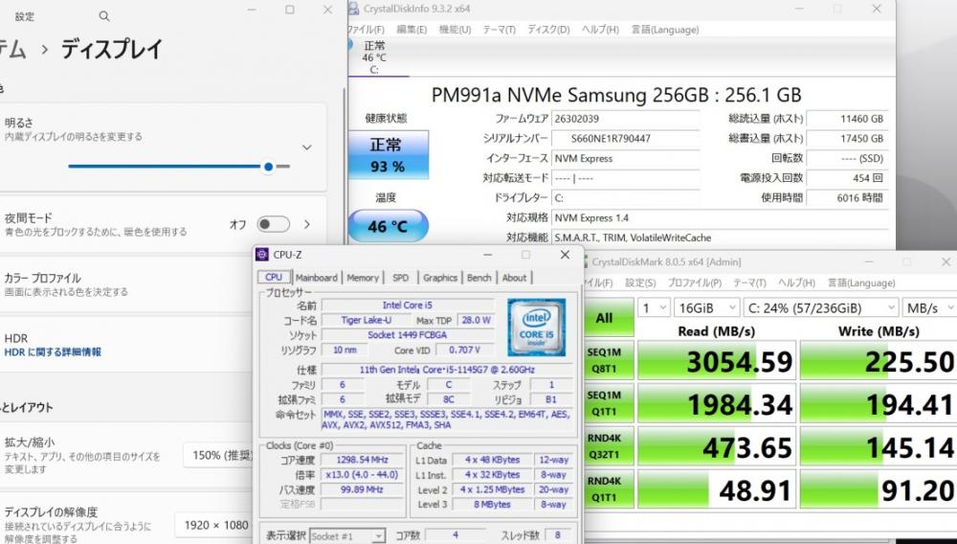The width and height of the screenshot is (957, 544).
Task: Switch to the Mainboard tab in CPU-Z
Action: pyautogui.click(x=316, y=278)
